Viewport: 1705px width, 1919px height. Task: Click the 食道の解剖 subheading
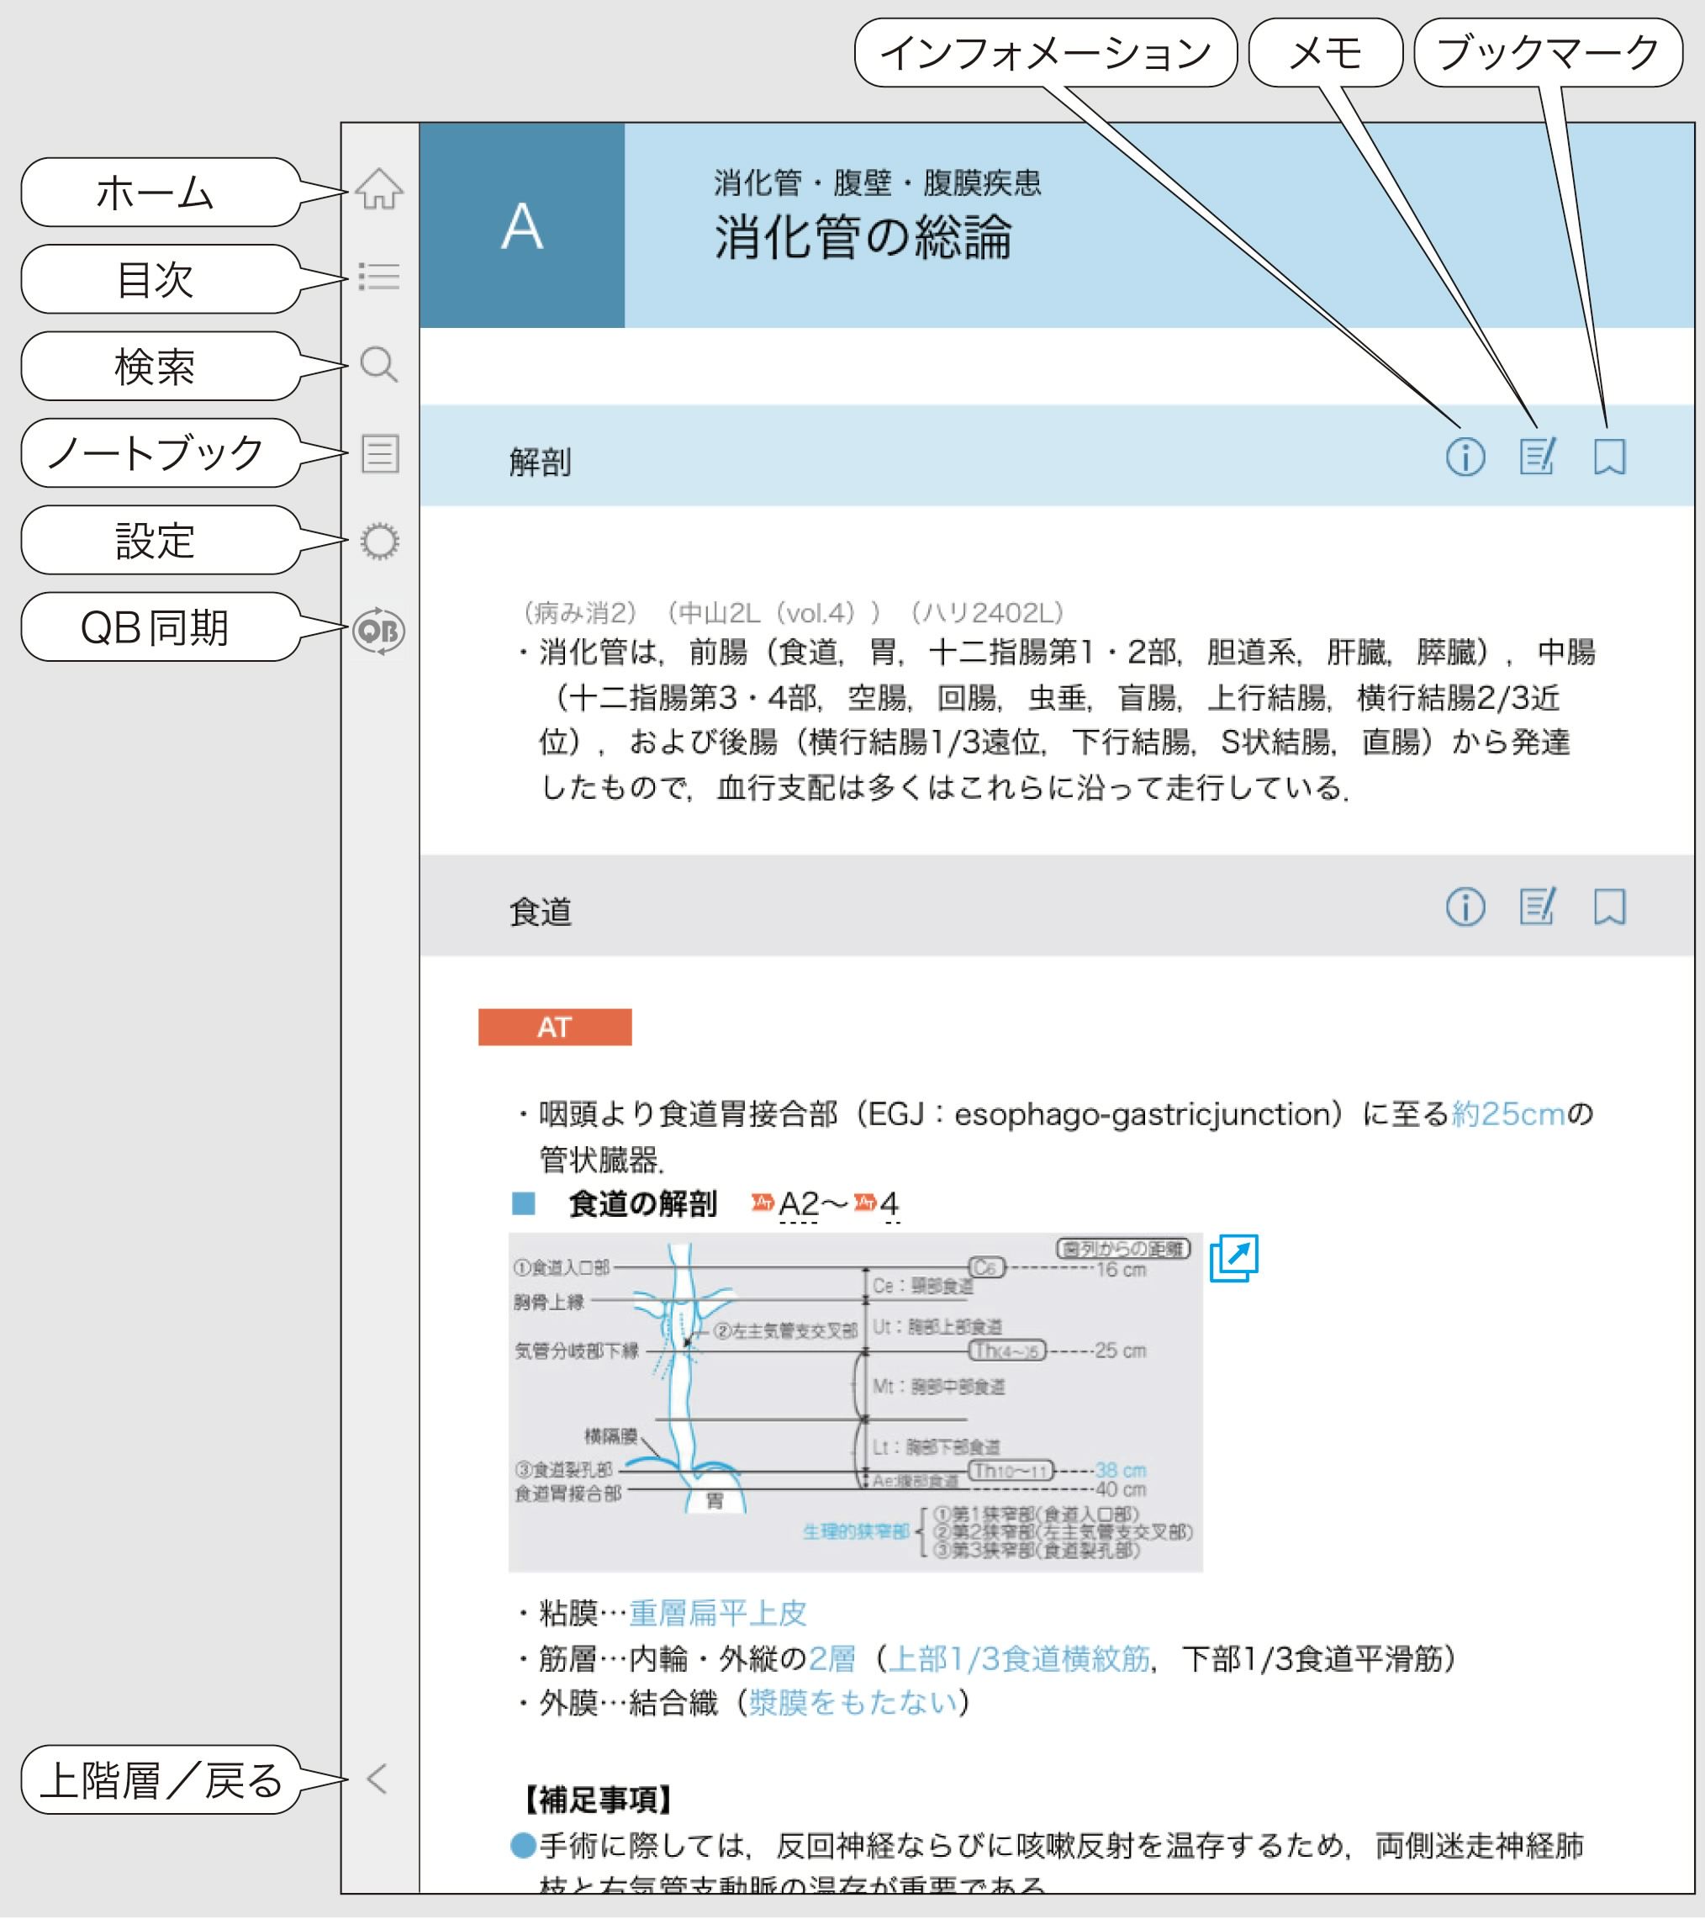tap(642, 1203)
